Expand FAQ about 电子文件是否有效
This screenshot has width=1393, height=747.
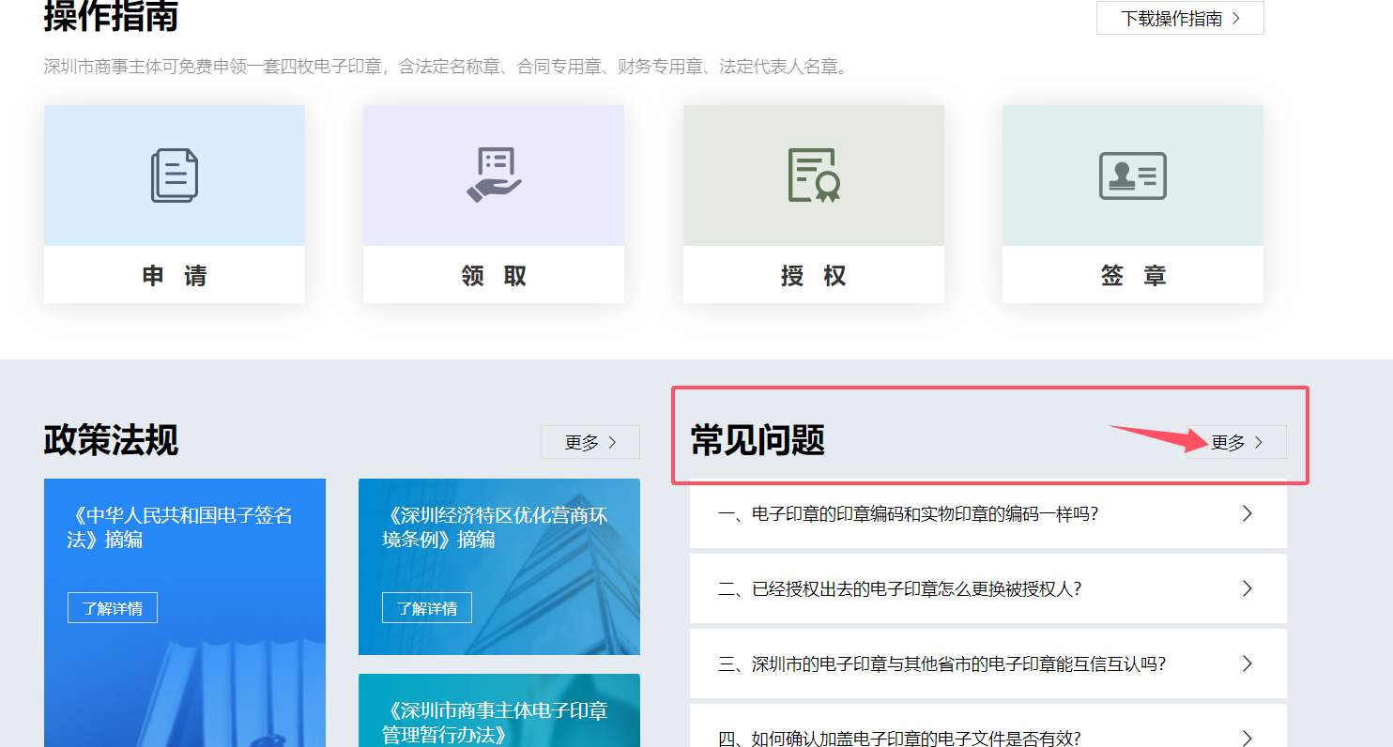[x=987, y=734]
